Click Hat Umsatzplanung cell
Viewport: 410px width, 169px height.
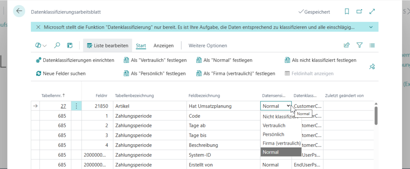[x=223, y=106]
